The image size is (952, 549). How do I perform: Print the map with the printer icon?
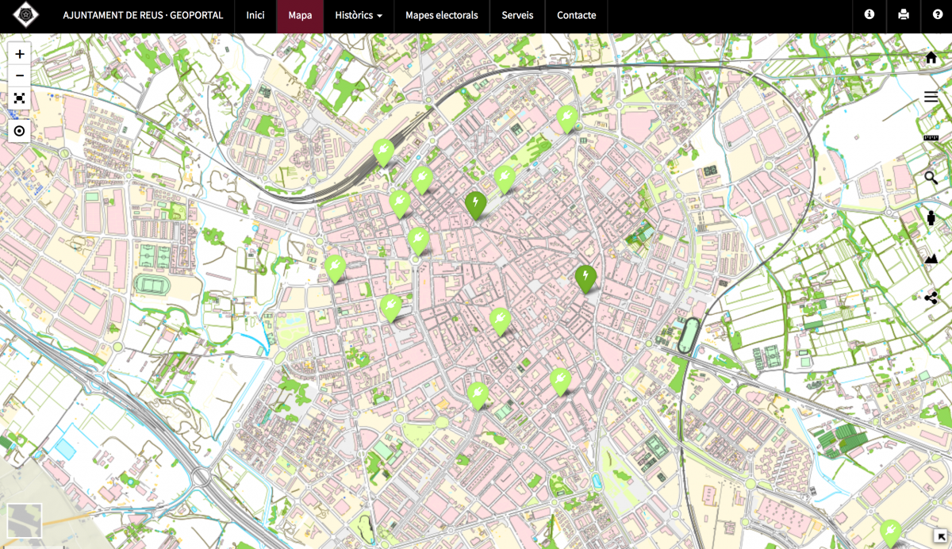pyautogui.click(x=903, y=14)
